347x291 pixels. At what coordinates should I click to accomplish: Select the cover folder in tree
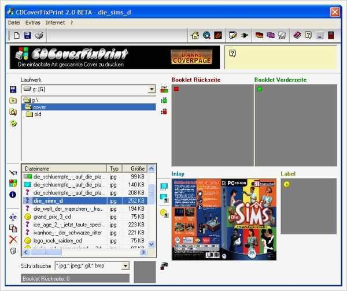[x=88, y=107]
